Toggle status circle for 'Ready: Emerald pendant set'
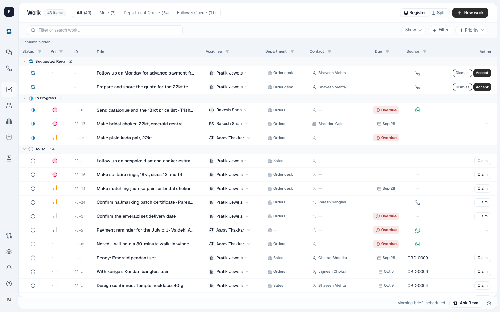The height and width of the screenshot is (312, 500). (33, 258)
